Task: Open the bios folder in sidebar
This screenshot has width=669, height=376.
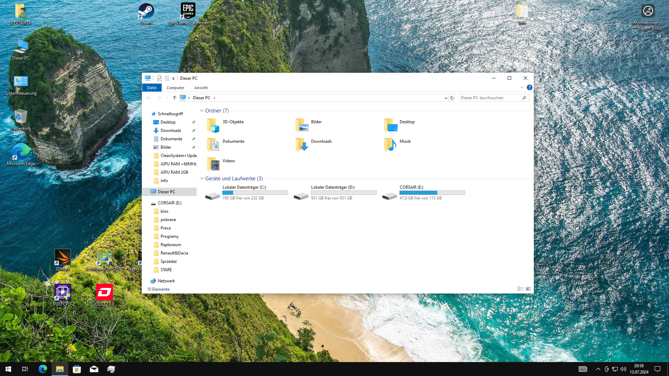Action: [x=164, y=211]
